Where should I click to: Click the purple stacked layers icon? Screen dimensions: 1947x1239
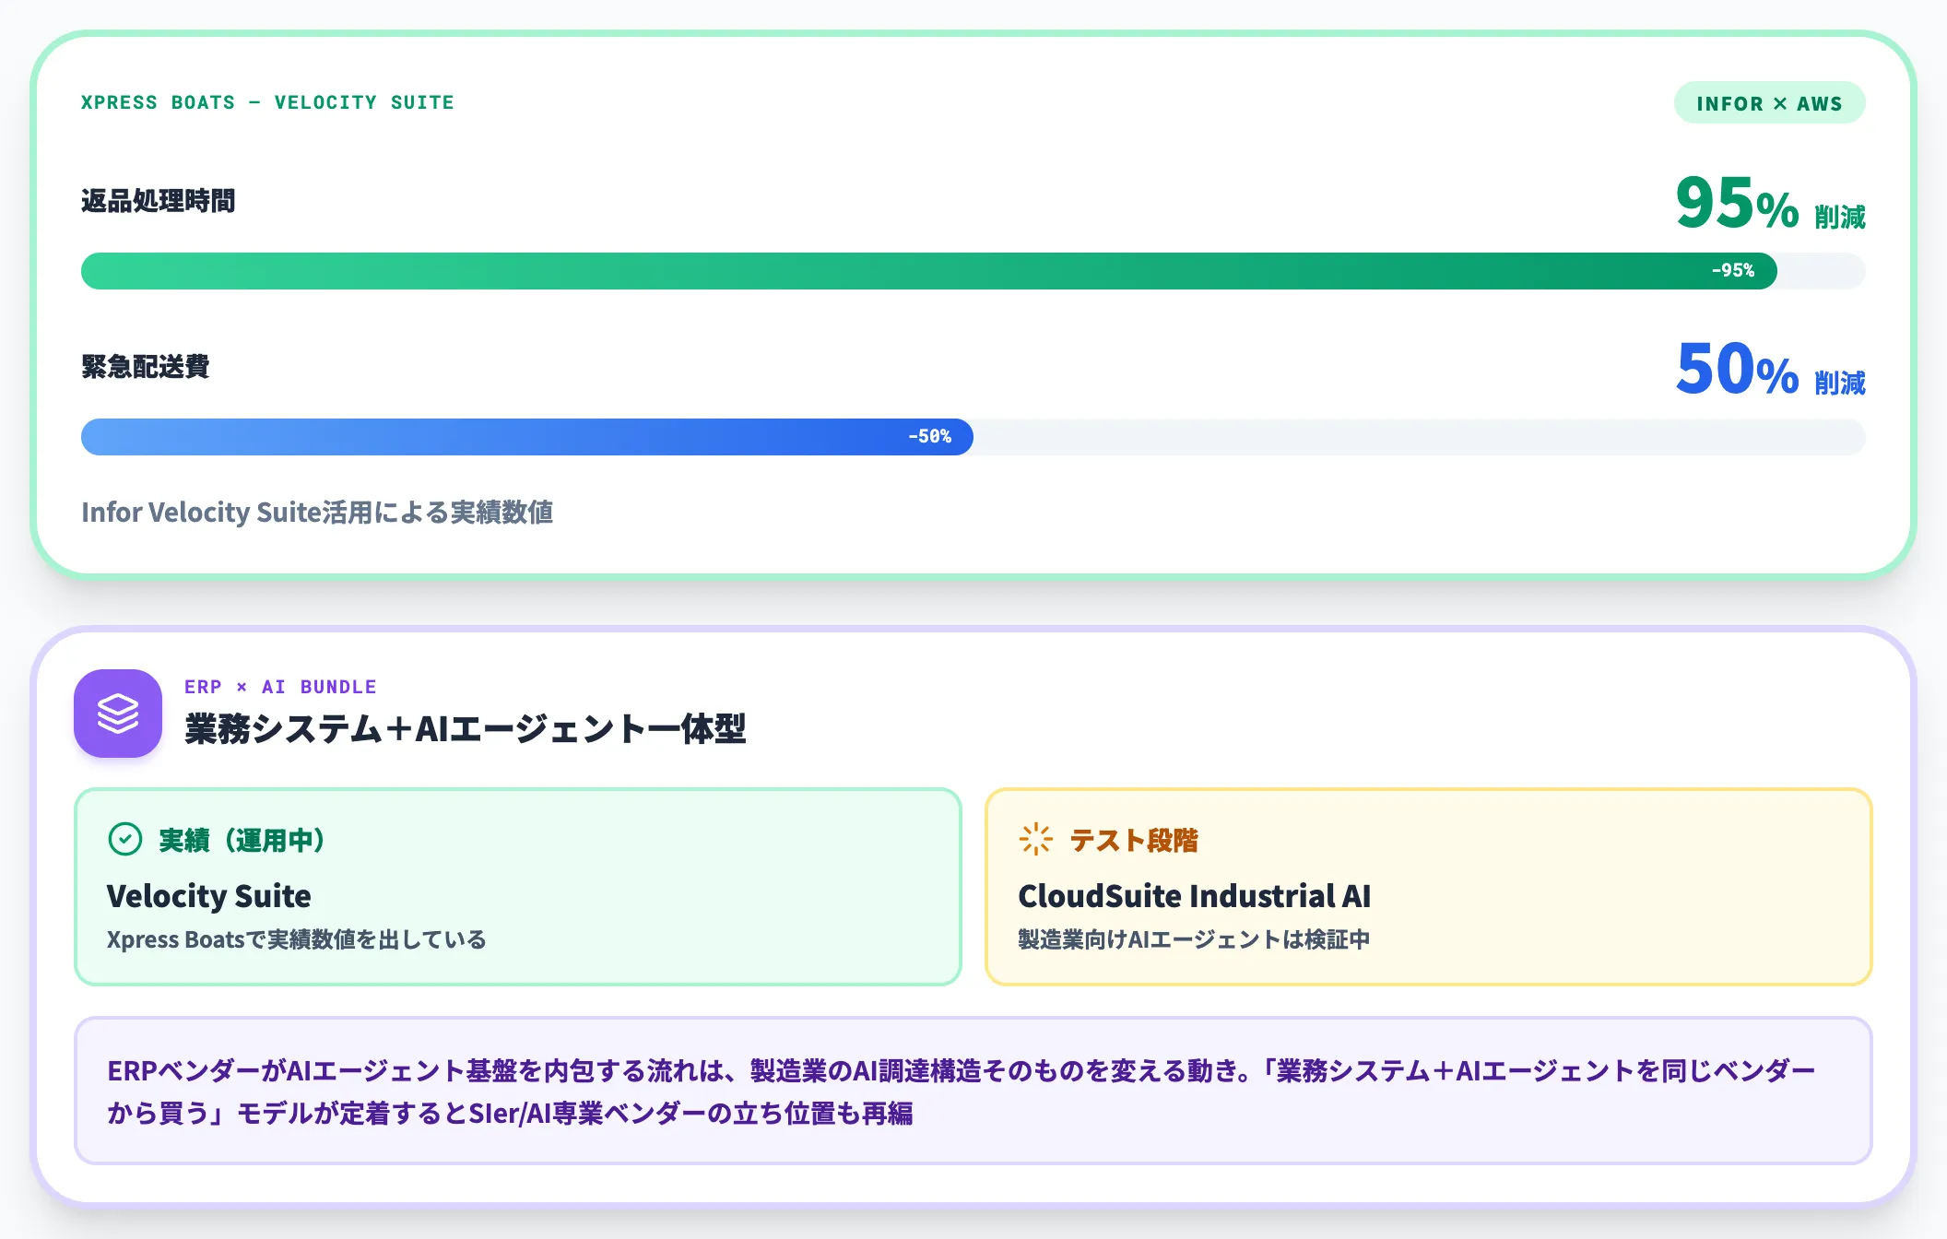click(x=118, y=714)
